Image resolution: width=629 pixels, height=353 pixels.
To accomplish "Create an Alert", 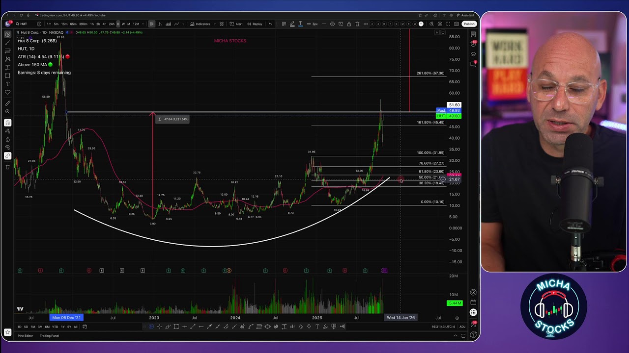I will click(236, 24).
